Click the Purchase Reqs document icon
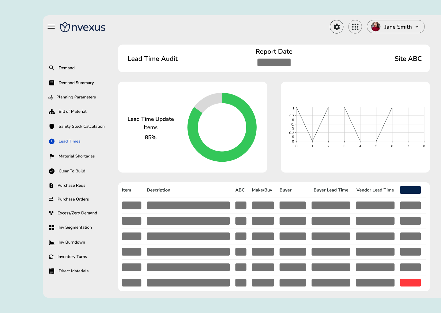Viewport: 441px width, 313px height. coord(51,186)
